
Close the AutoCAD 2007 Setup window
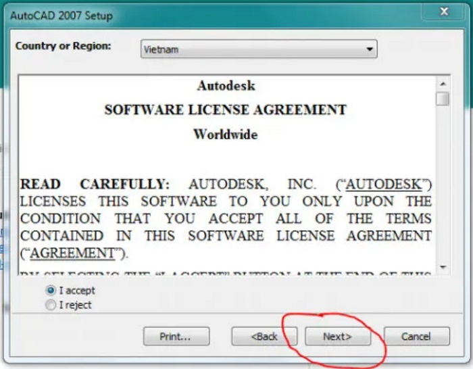(x=444, y=11)
